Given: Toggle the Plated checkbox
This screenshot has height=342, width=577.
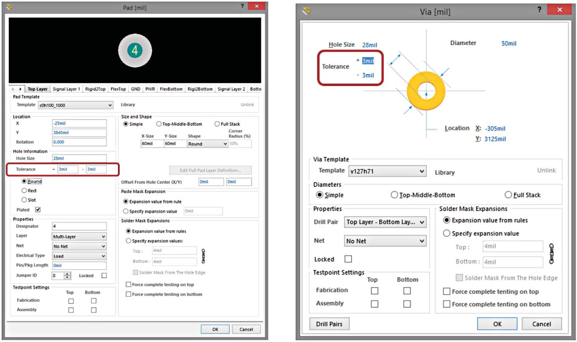Looking at the screenshot, I should coord(38,210).
